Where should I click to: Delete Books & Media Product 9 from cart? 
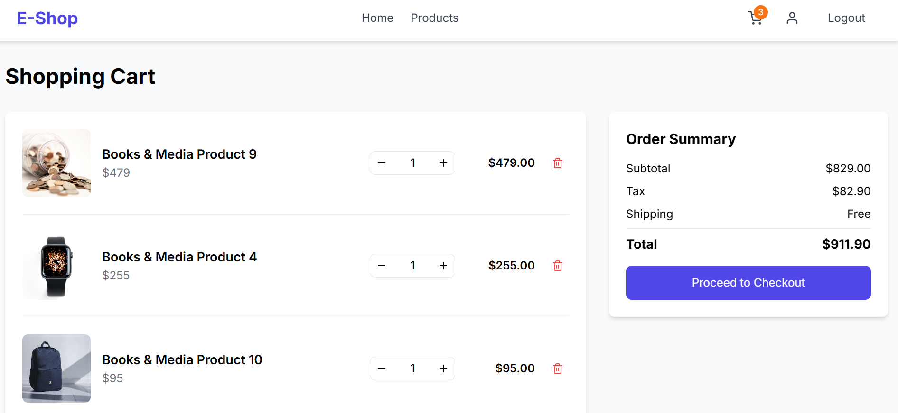[x=558, y=163]
